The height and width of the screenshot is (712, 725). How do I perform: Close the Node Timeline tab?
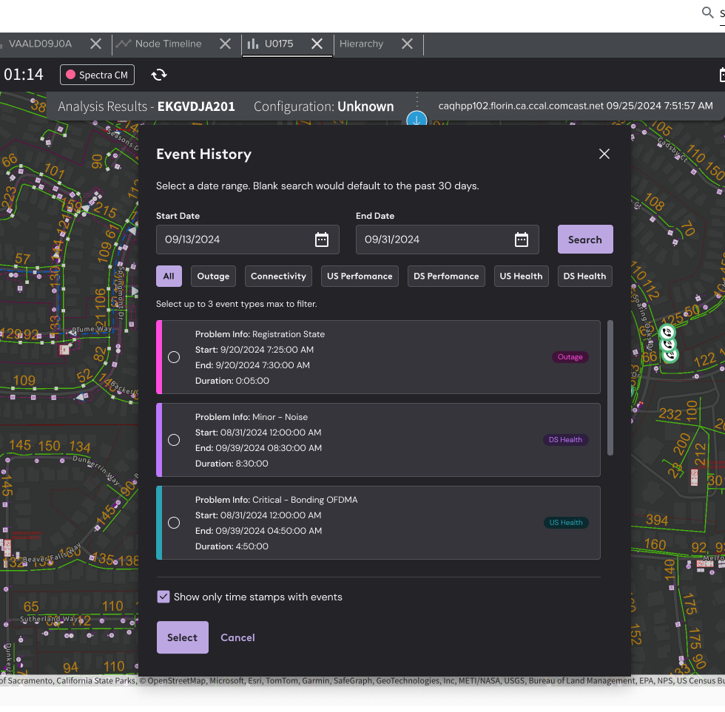[225, 44]
